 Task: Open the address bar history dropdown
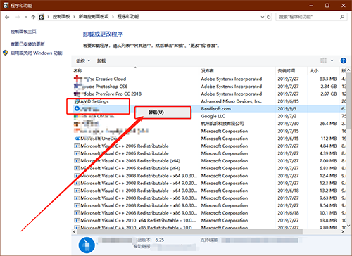(263, 17)
